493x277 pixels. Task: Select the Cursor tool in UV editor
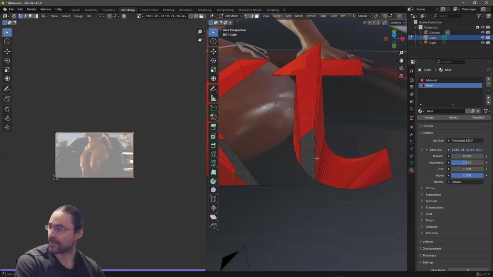click(x=7, y=41)
